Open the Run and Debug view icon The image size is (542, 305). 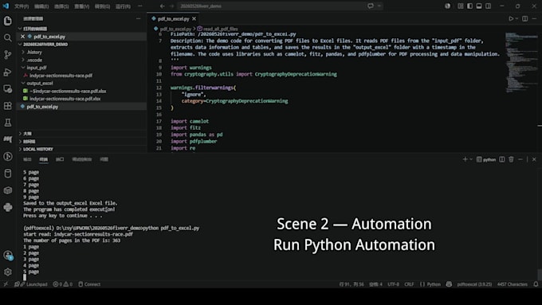[8, 72]
